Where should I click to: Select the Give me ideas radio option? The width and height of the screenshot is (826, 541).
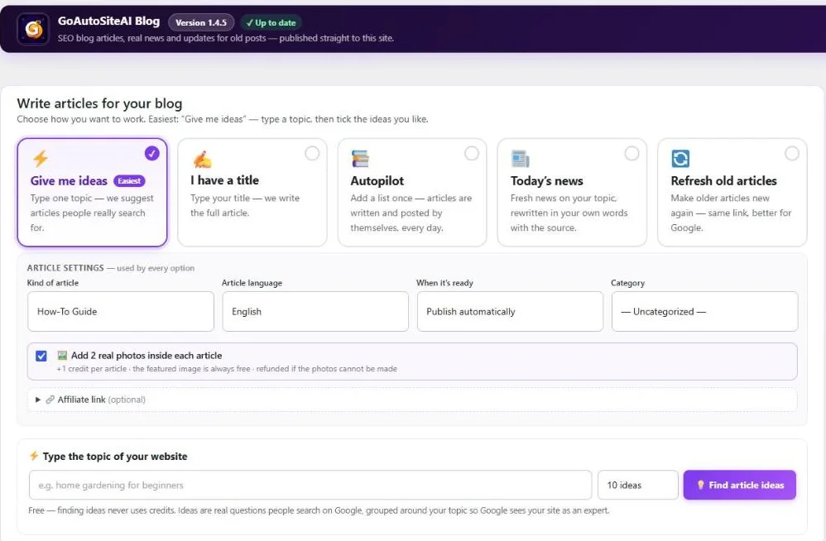[151, 153]
